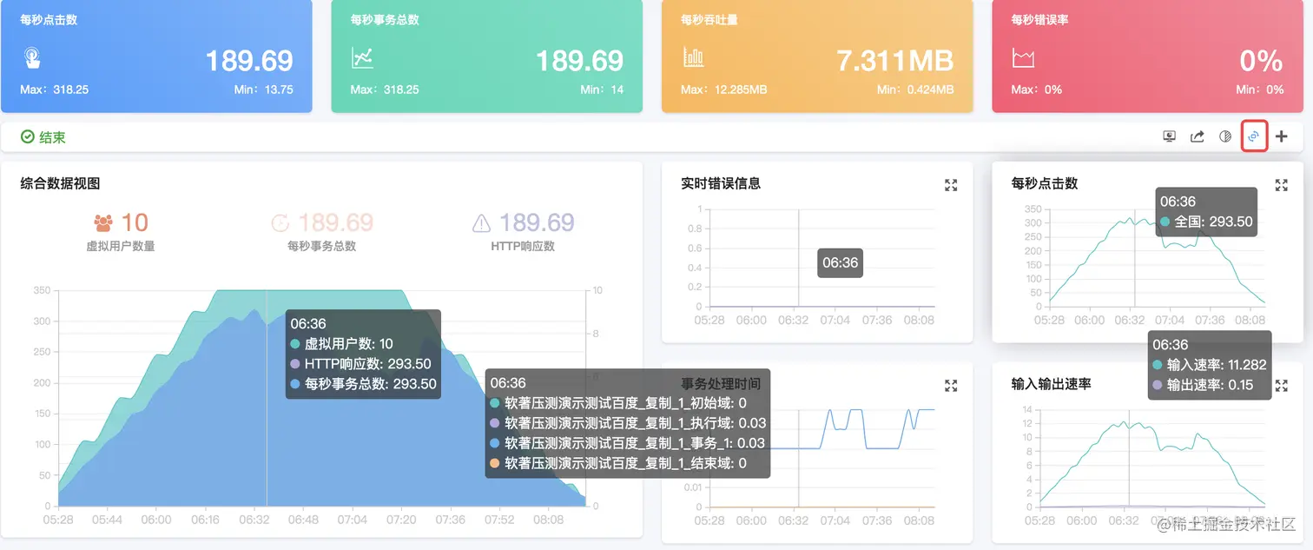Click HTTP响应数: 293.50 tooltip entry
The image size is (1313, 550).
[x=361, y=364]
